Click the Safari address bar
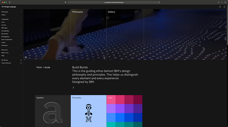This screenshot has height=127, width=228. (x=114, y=2)
